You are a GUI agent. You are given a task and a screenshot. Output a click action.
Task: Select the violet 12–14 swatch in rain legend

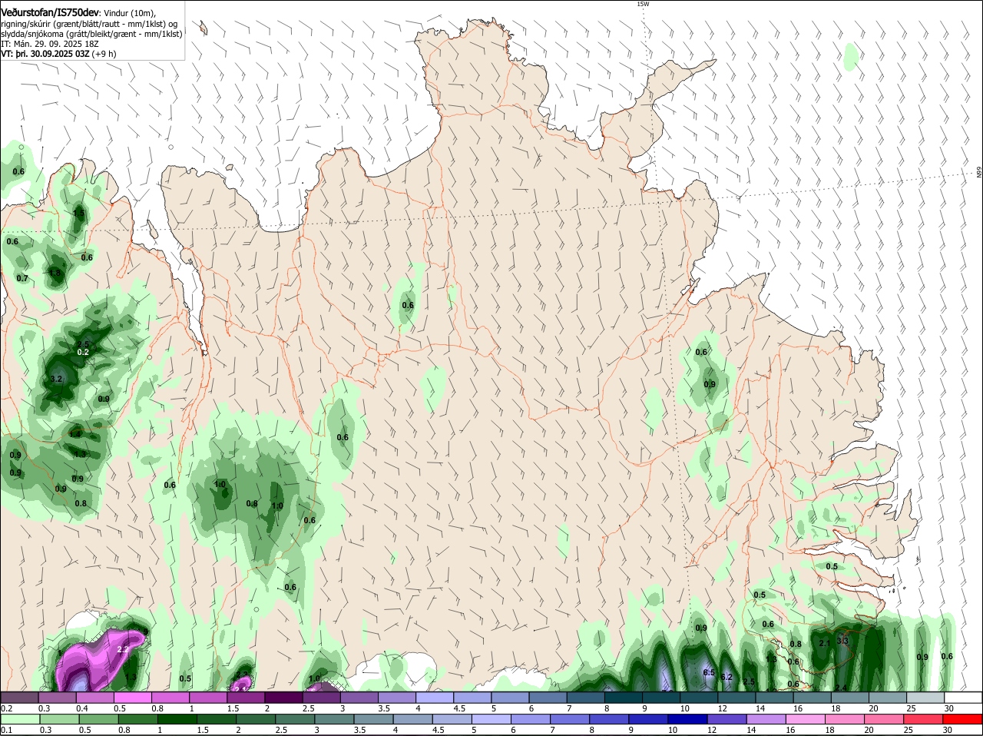726,719
